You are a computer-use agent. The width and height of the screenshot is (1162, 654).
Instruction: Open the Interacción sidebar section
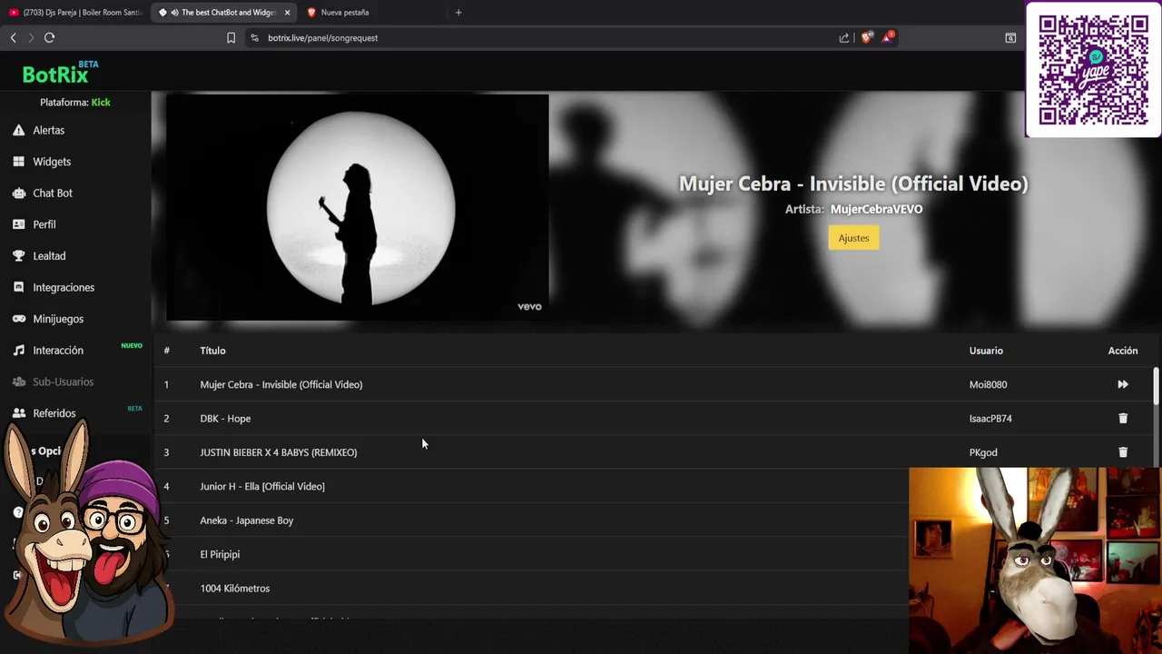(58, 351)
